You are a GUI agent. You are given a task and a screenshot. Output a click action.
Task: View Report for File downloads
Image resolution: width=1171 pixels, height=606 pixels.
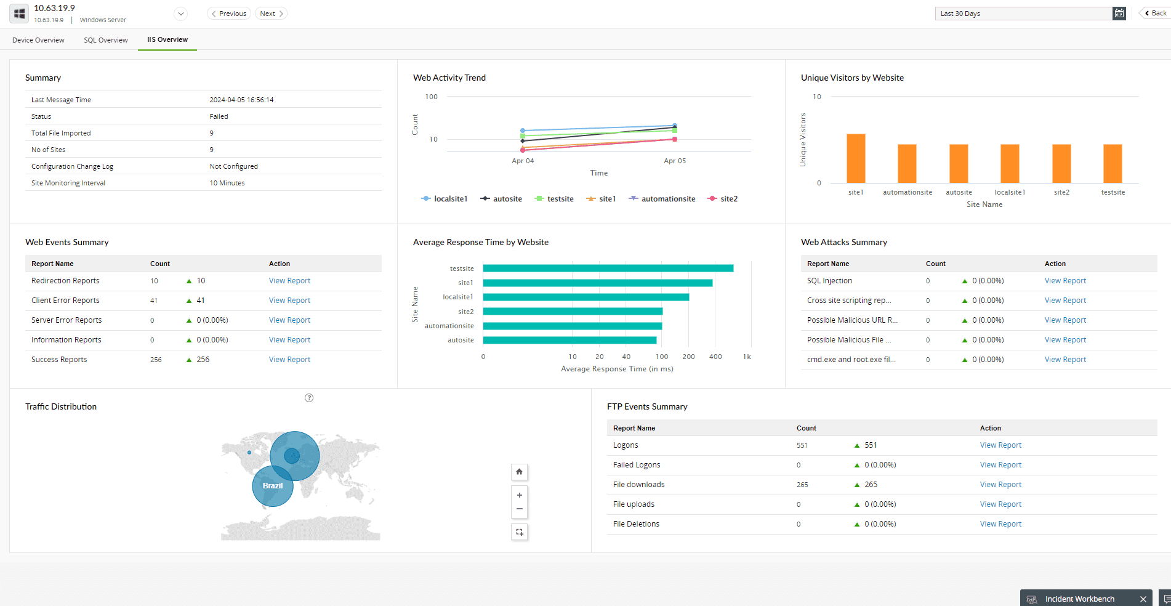point(1000,485)
